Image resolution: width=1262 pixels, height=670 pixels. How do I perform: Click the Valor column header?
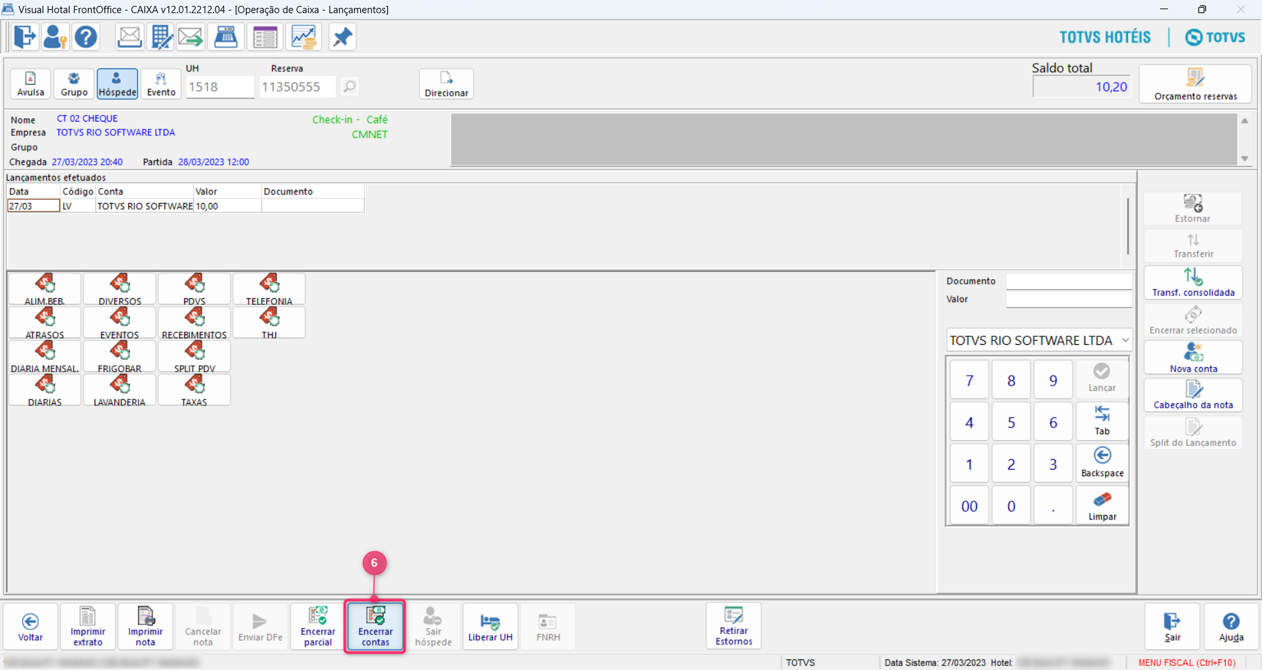(227, 191)
